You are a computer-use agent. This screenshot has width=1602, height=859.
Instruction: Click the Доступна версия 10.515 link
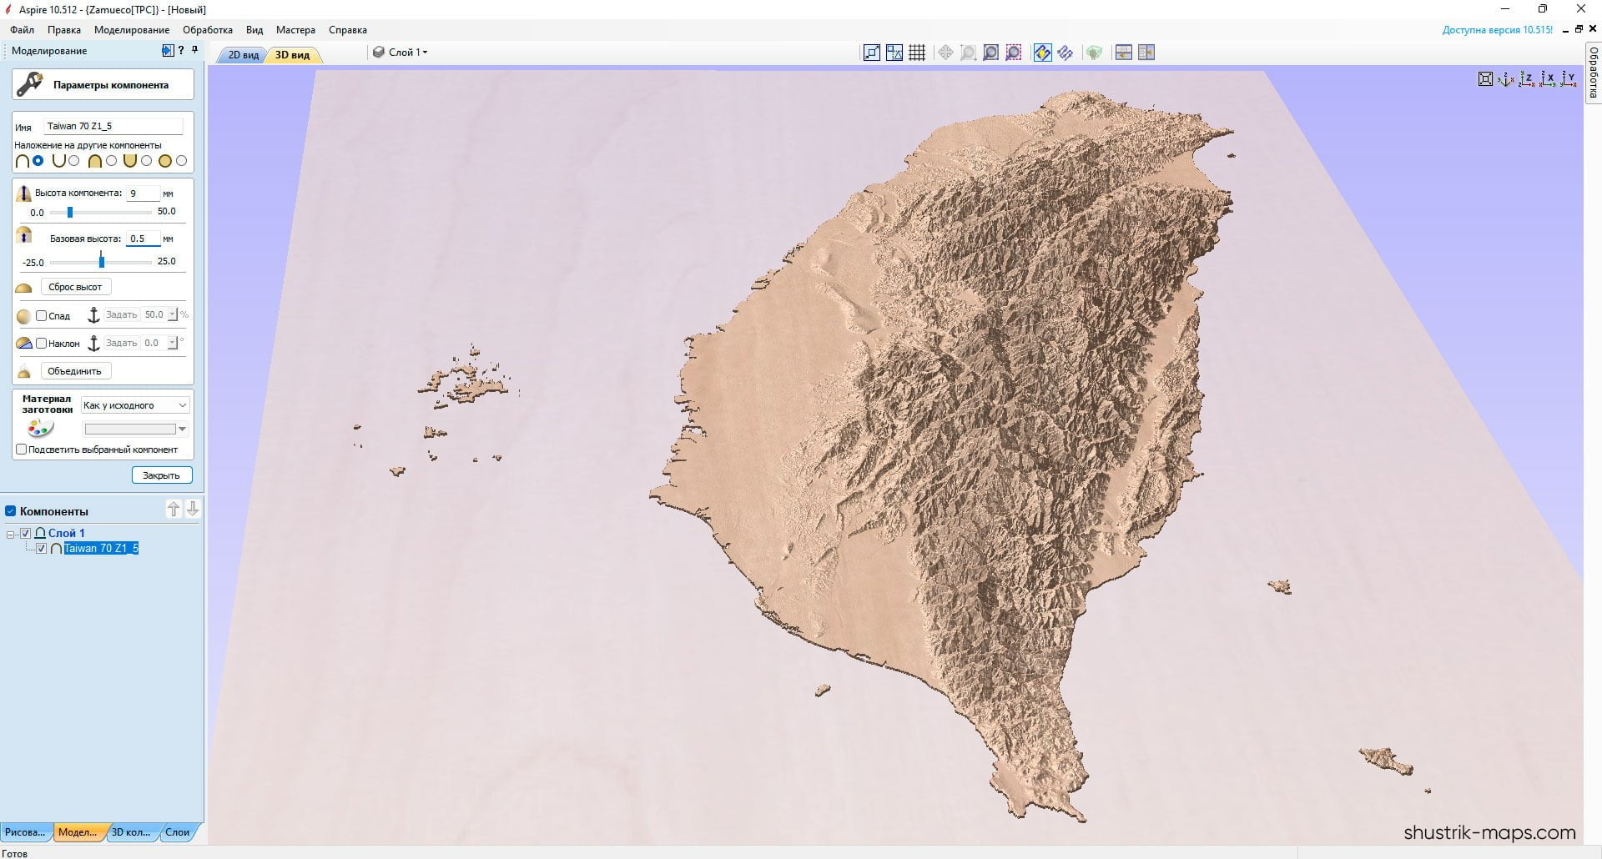1498,30
